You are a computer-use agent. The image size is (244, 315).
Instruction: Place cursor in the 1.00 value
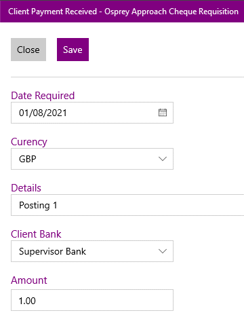[27, 301]
